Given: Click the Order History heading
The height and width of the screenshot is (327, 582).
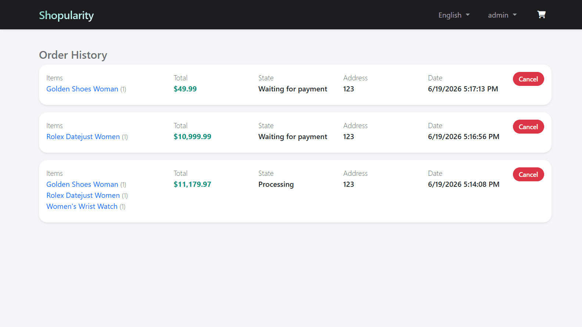Looking at the screenshot, I should [73, 55].
